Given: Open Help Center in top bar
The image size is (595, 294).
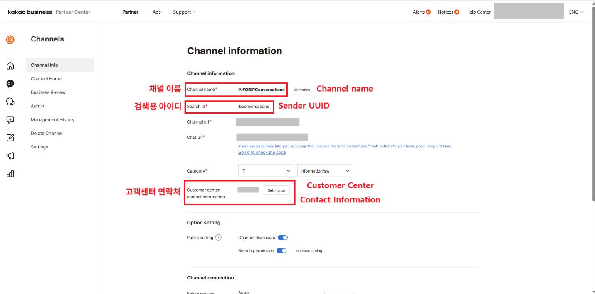Looking at the screenshot, I should tap(479, 12).
